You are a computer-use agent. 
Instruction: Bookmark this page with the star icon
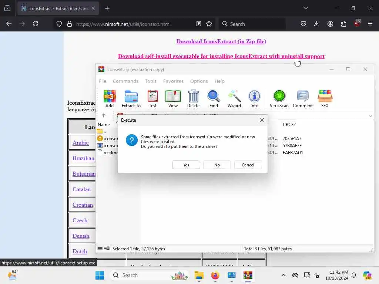(209, 24)
